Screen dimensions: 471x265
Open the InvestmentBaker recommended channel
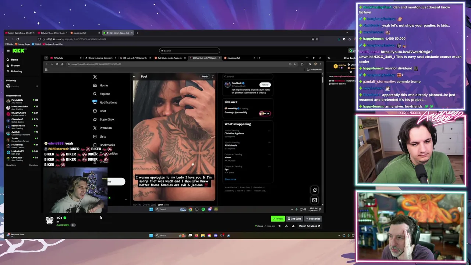22,107
